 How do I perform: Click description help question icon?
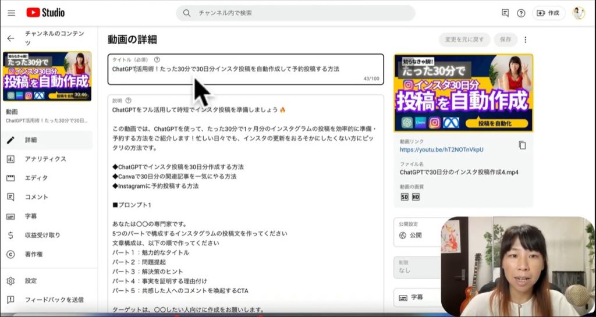pos(128,101)
